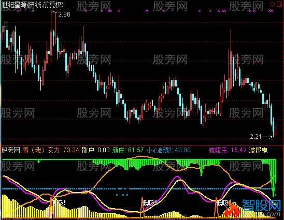Click the 波段鬼 indicator label
Image resolution: width=284 pixels, height=220 pixels.
tap(258, 150)
